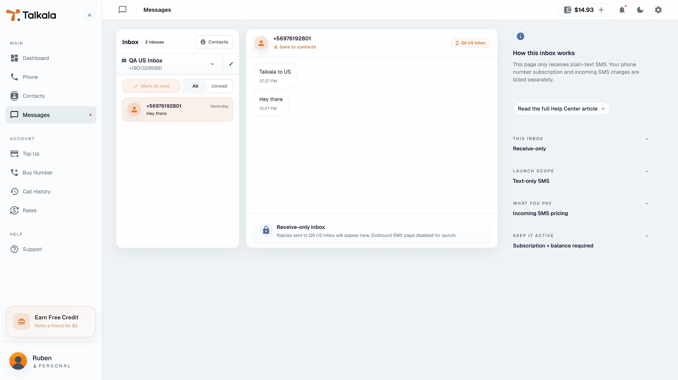This screenshot has height=380, width=678.
Task: Open Call History from the sidebar
Action: 51,192
